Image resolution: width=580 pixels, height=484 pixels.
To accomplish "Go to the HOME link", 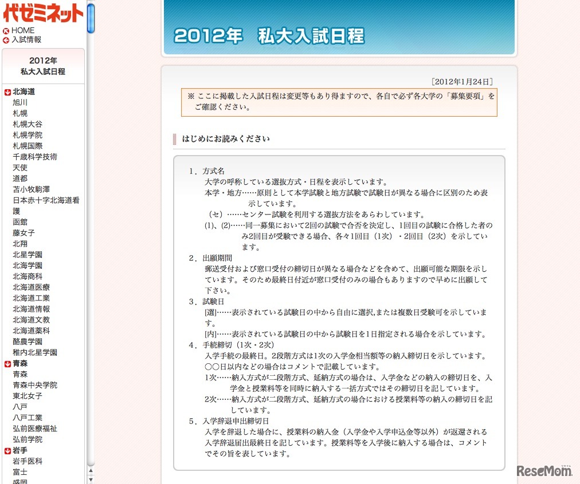I will tap(23, 30).
